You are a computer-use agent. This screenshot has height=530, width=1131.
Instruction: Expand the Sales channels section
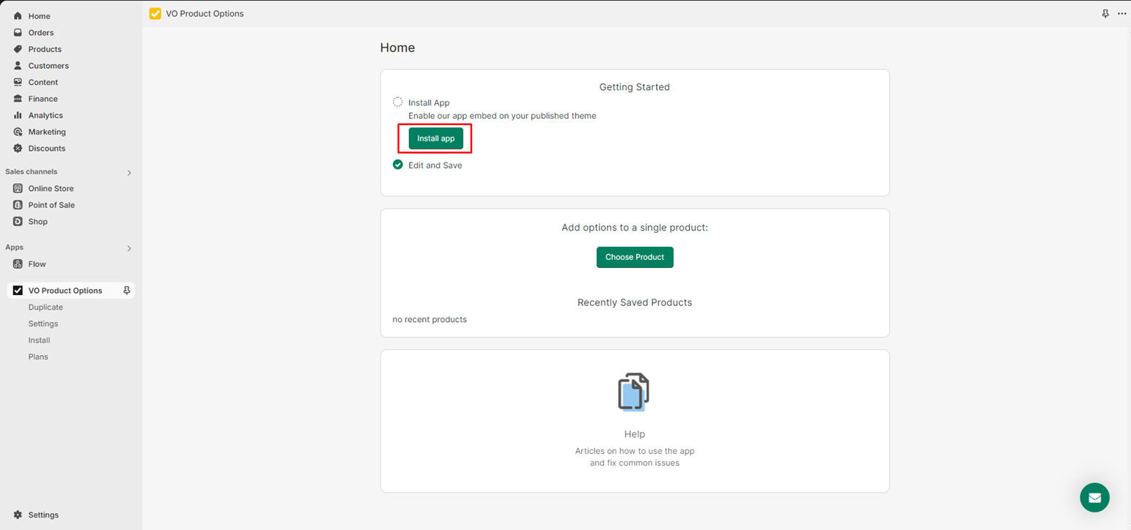129,172
